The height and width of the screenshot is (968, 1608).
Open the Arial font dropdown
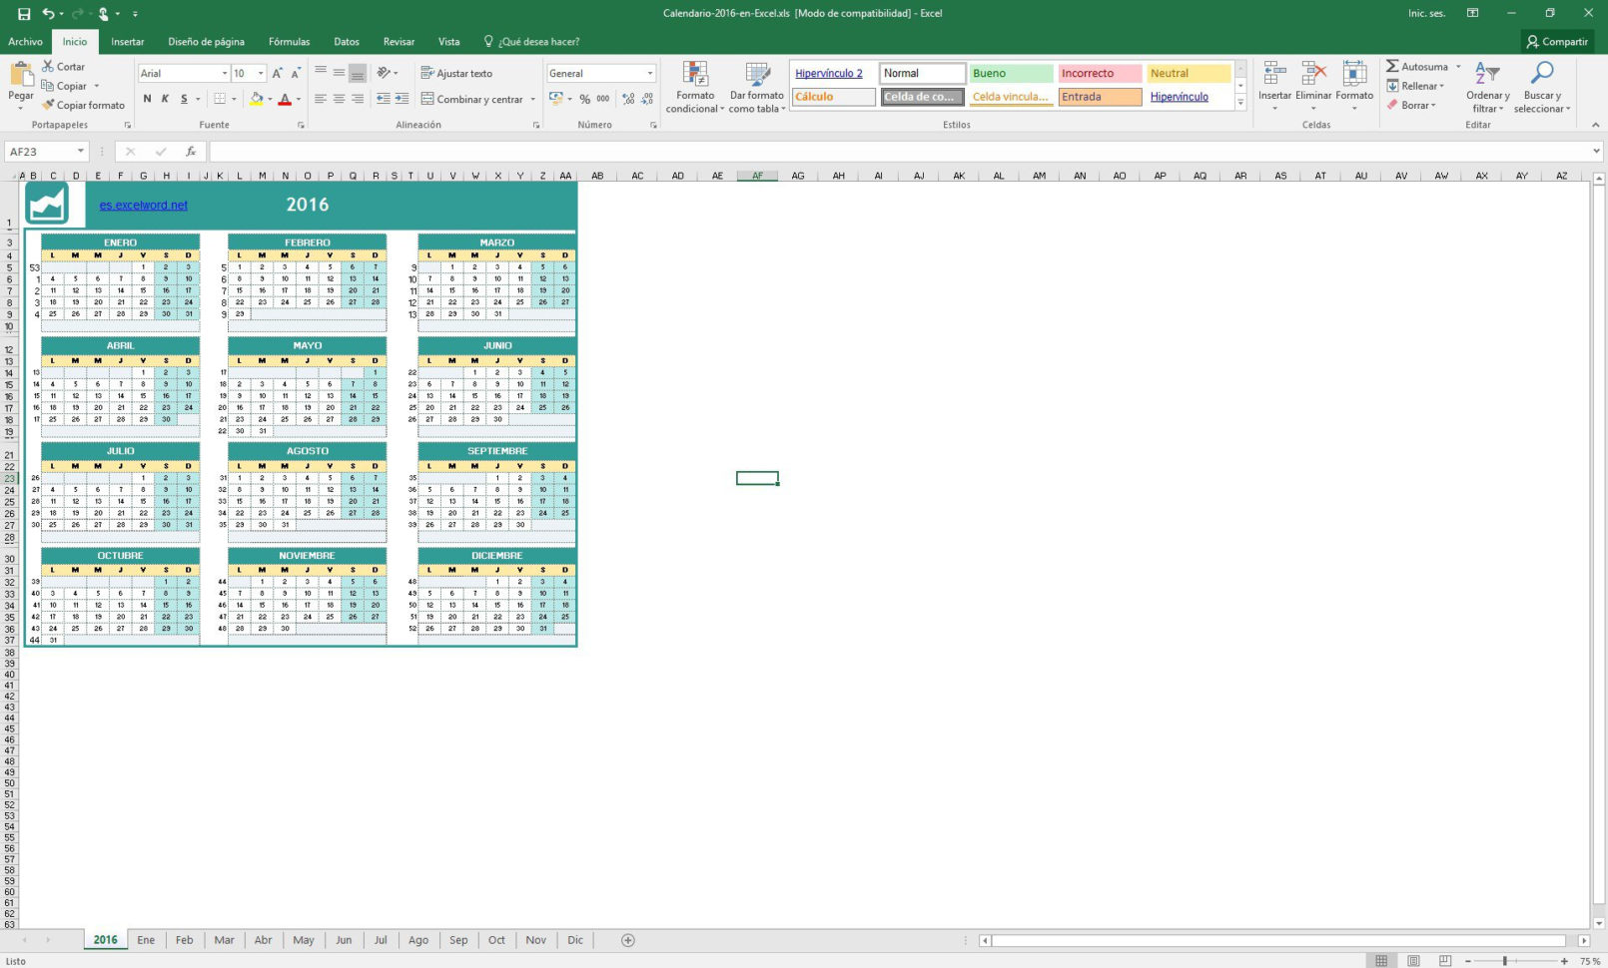[x=225, y=73]
